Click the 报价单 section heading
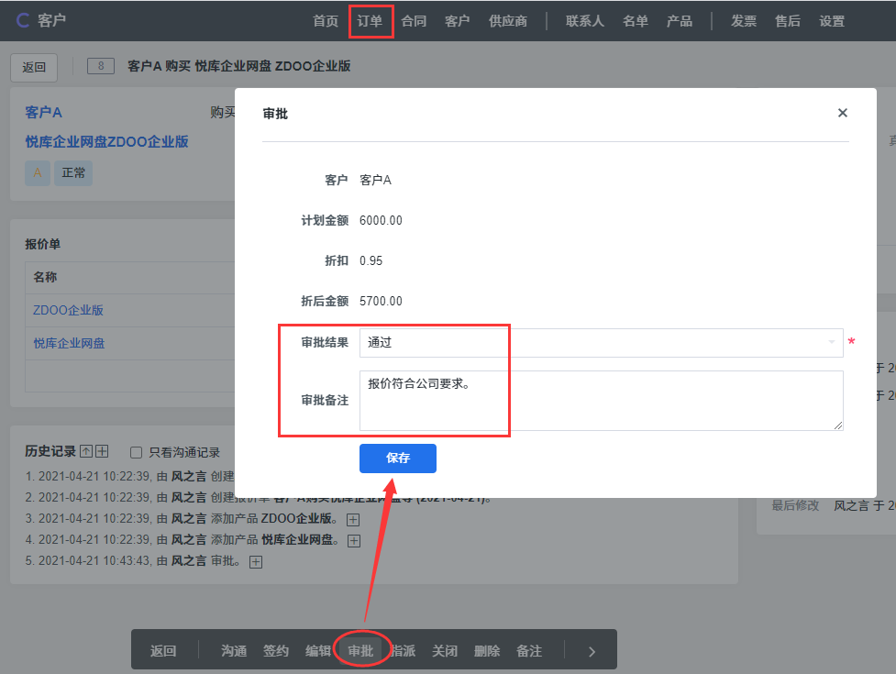 (43, 245)
